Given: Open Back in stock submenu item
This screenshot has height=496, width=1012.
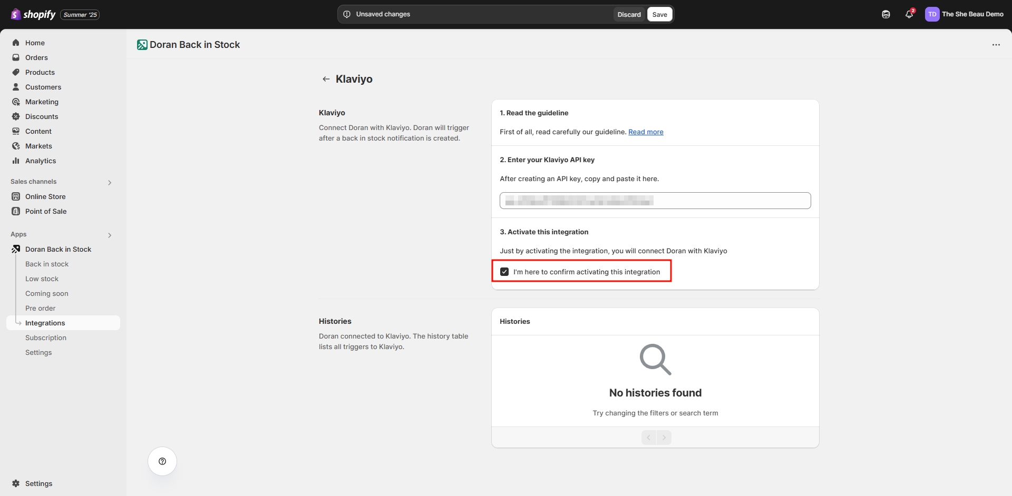Looking at the screenshot, I should coord(47,264).
